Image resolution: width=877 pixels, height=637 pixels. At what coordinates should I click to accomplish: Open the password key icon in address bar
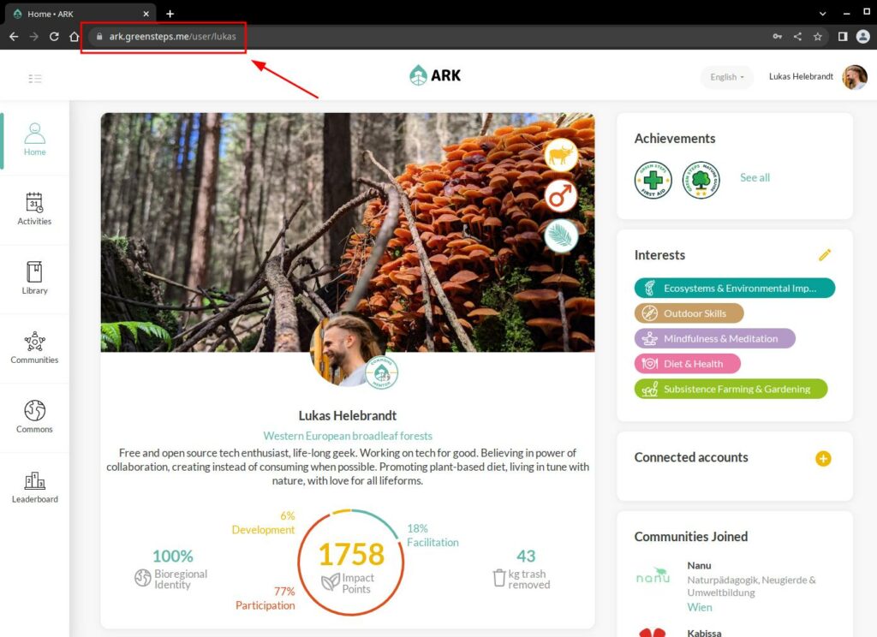coord(778,36)
